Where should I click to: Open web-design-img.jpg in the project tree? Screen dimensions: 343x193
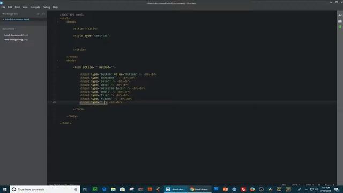coord(16,40)
